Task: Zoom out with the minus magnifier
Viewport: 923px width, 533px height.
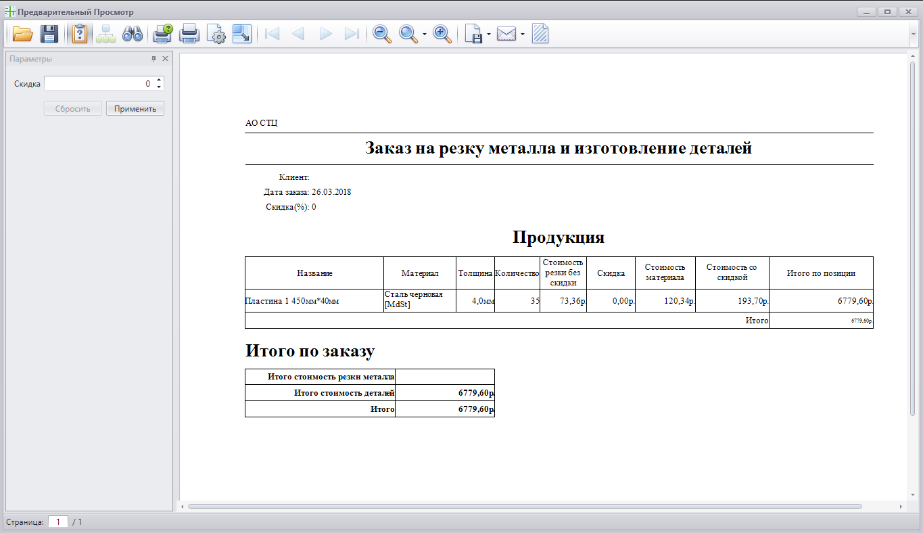Action: coord(383,34)
